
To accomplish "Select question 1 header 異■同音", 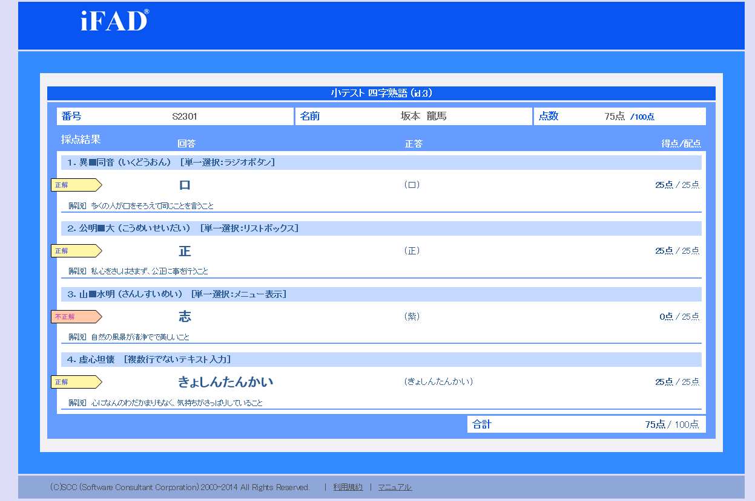I will point(171,163).
